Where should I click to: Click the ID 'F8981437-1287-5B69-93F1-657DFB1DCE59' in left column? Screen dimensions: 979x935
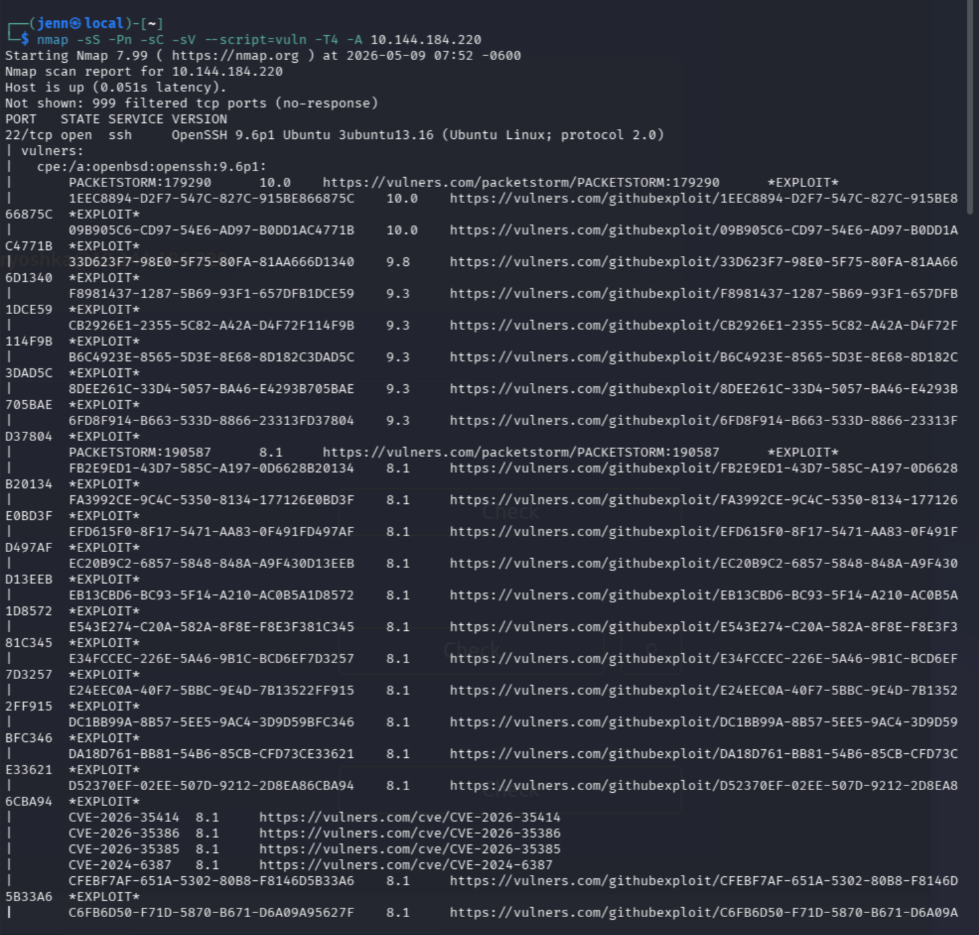[x=212, y=294]
